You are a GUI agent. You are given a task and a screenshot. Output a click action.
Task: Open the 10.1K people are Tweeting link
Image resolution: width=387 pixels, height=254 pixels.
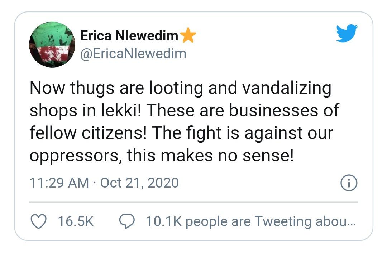[x=250, y=221]
